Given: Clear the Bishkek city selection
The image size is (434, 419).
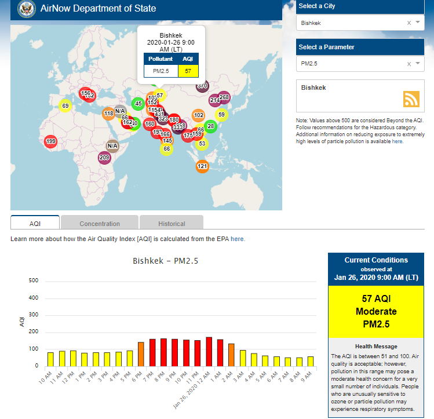Looking at the screenshot, I should pos(409,23).
